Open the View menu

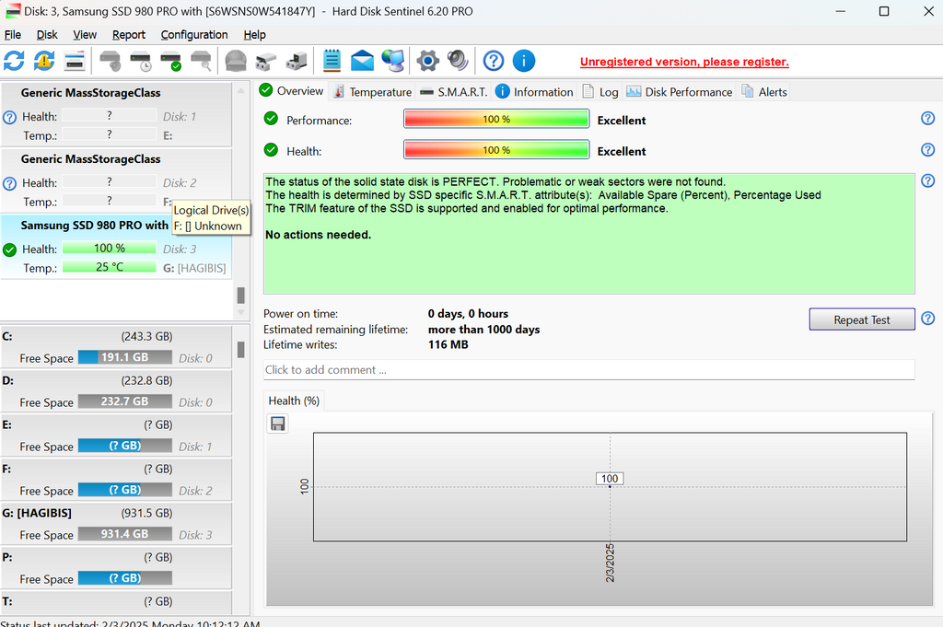click(85, 35)
